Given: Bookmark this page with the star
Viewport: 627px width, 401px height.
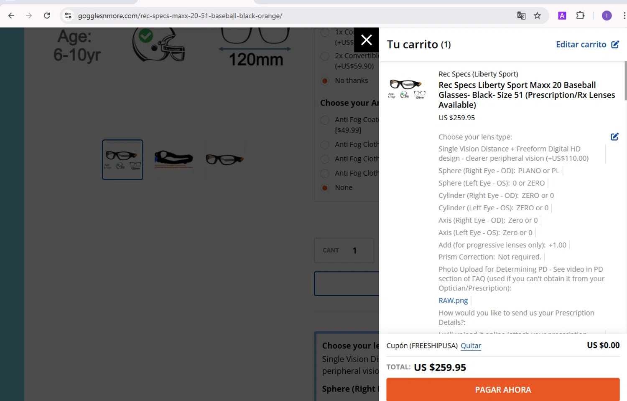Looking at the screenshot, I should pyautogui.click(x=538, y=16).
